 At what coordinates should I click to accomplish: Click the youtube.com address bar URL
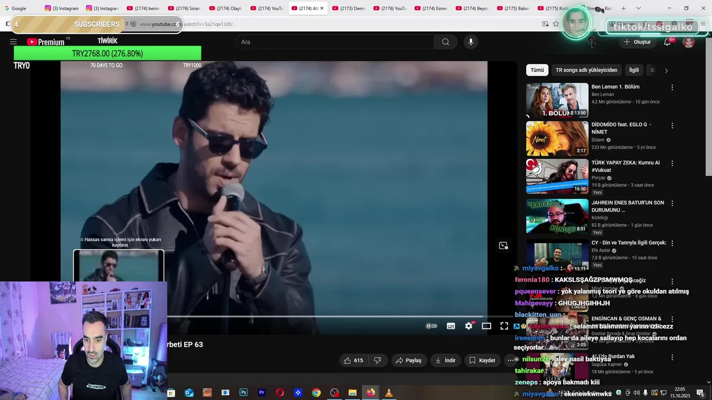point(186,24)
